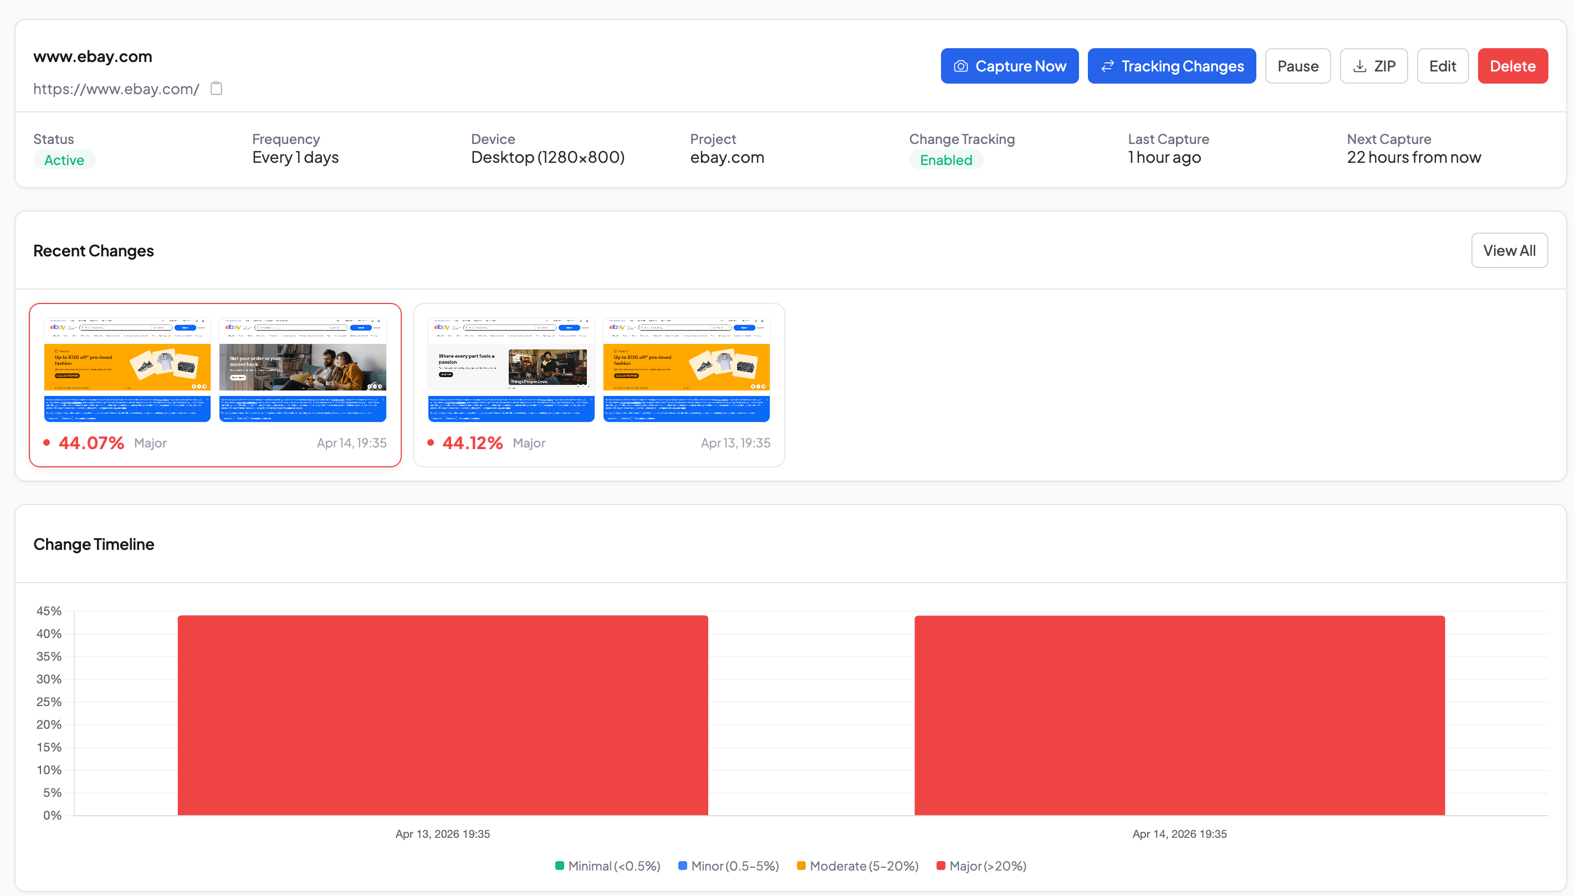Click the green Enabled change tracking badge

pyautogui.click(x=946, y=159)
